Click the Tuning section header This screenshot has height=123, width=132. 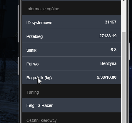point(33,92)
